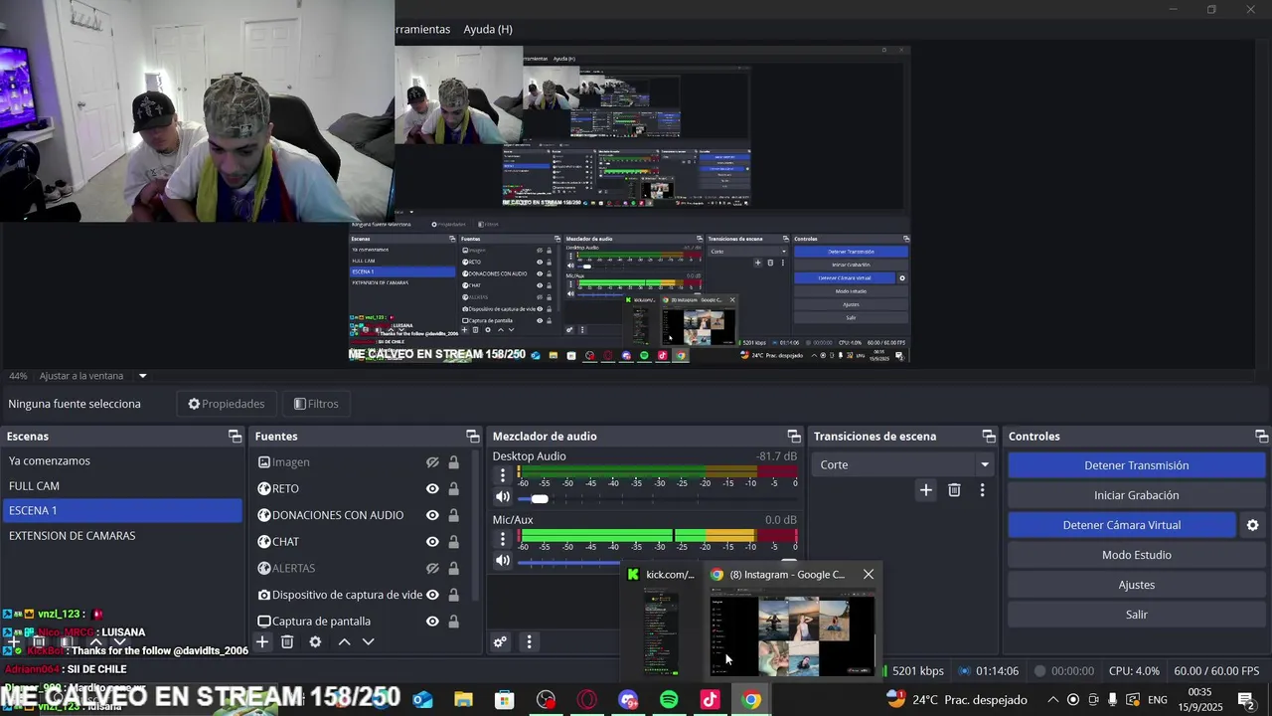Open the preview scaling dropdown arrow
Image resolution: width=1272 pixels, height=716 pixels.
(142, 376)
